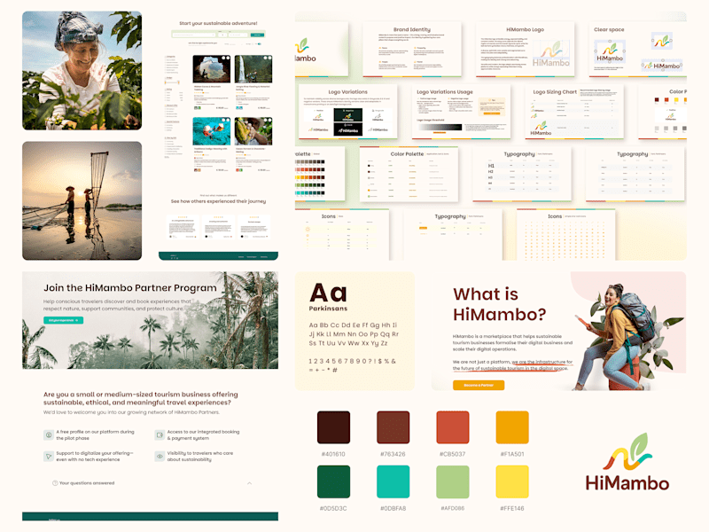Click the middle testimonial review card
The image size is (709, 532).
coord(218,227)
